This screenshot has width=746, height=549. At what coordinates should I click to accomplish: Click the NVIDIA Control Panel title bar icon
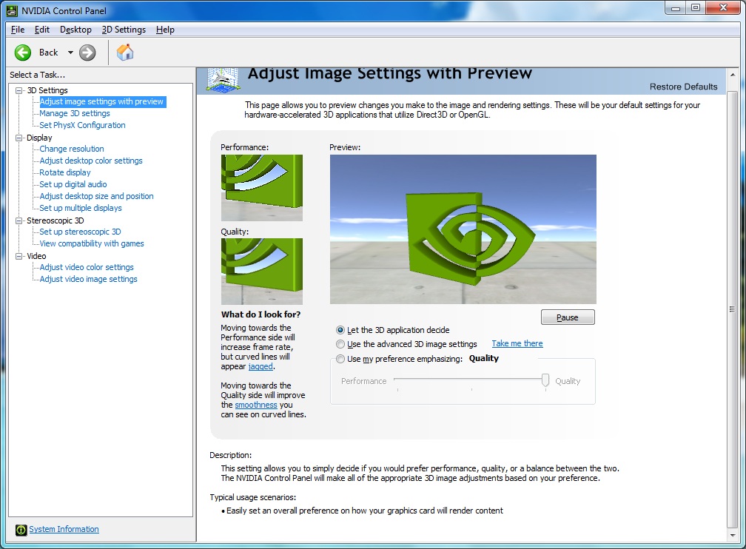12,10
